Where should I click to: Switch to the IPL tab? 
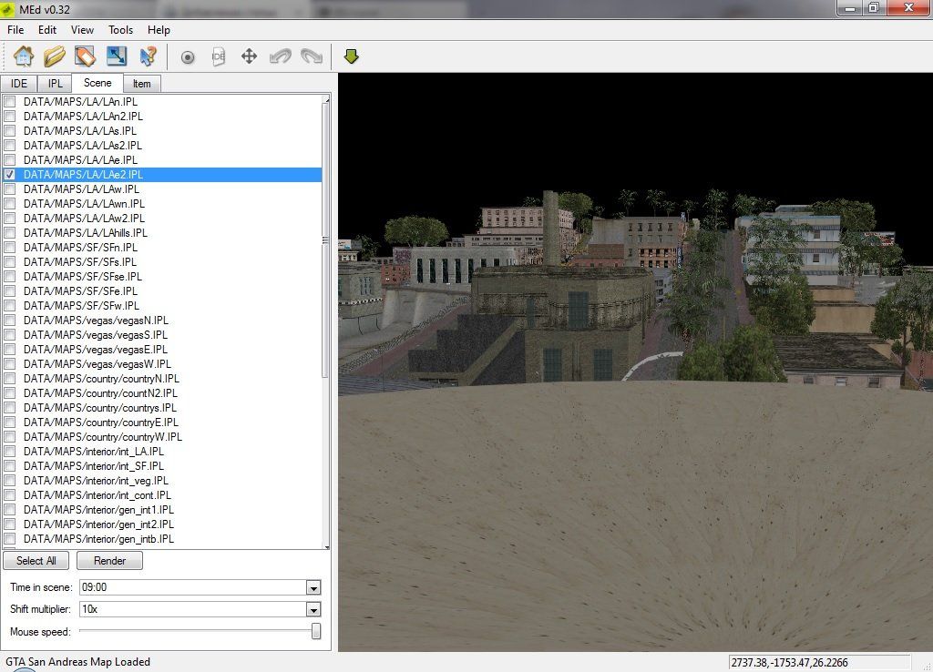(55, 84)
